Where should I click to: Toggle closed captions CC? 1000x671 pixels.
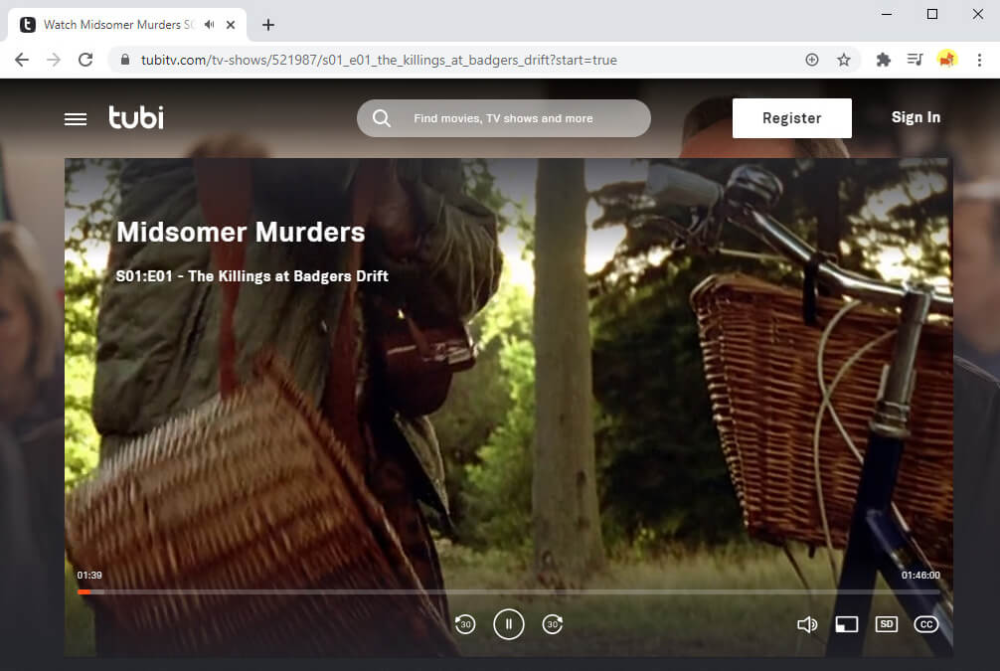pyautogui.click(x=926, y=624)
